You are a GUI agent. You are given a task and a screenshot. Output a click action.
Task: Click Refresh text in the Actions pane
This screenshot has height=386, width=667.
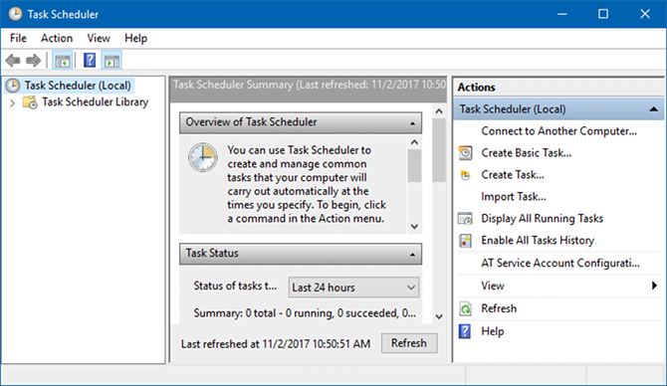[499, 308]
